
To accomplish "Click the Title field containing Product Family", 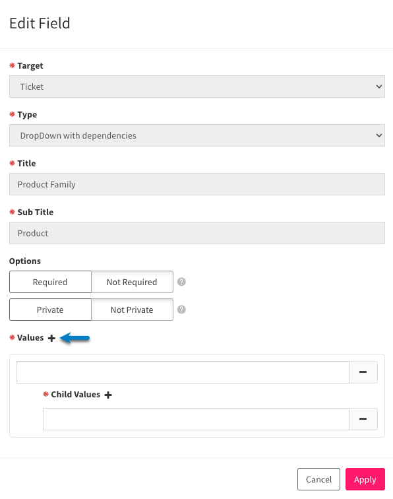I will (x=197, y=184).
